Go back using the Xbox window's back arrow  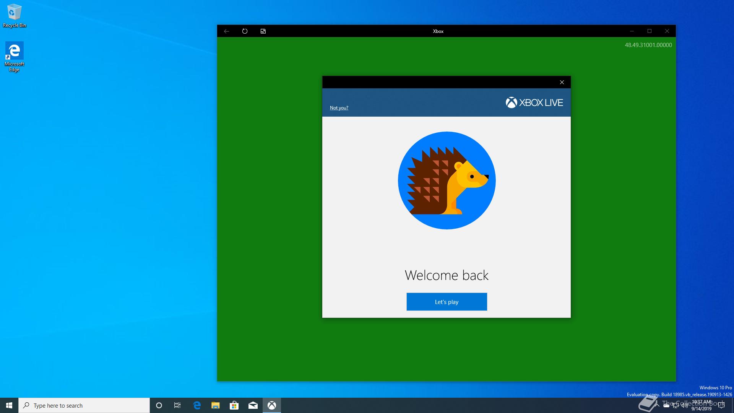[x=227, y=31]
